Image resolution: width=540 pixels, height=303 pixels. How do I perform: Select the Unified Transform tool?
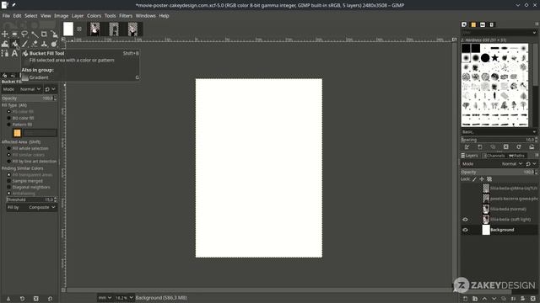coord(54,34)
